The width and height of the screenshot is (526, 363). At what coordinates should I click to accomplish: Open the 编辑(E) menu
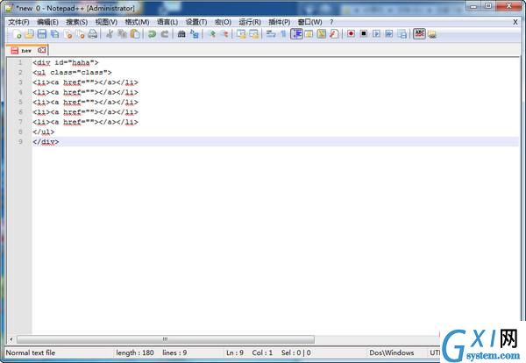click(47, 22)
